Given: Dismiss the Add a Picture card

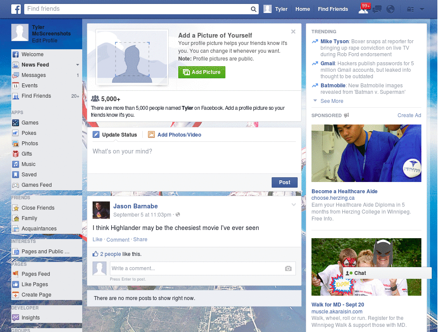Looking at the screenshot, I should [x=293, y=32].
